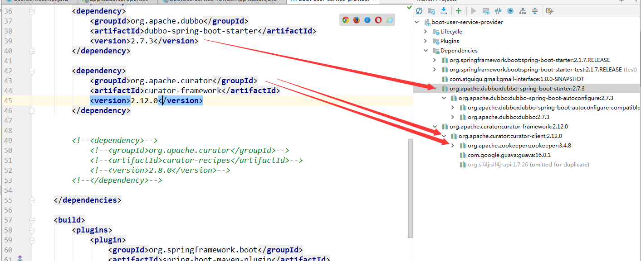The height and width of the screenshot is (261, 641).
Task: Click the dubbo-spring-boot-starter artifactId text
Action: (x=201, y=31)
